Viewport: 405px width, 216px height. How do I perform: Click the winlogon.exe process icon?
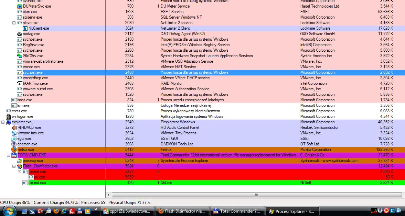click(8, 116)
